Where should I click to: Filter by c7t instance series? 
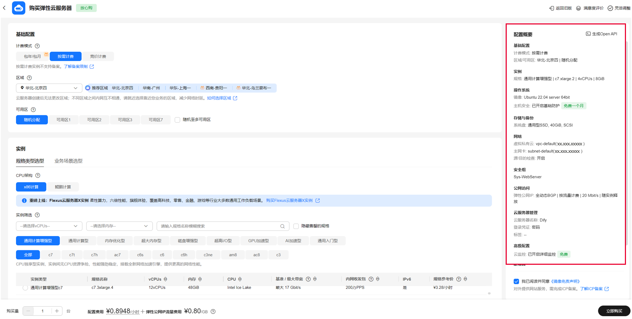tap(72, 255)
